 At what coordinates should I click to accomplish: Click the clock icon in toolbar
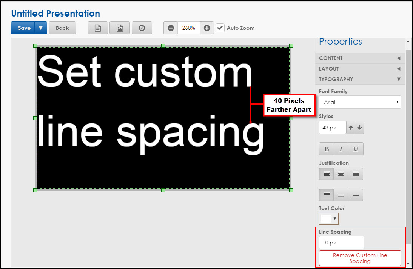pos(142,28)
